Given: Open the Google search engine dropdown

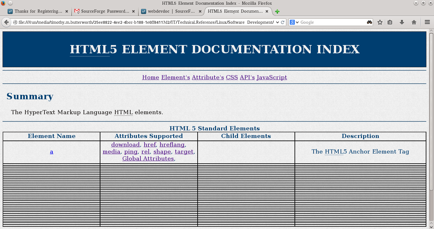Looking at the screenshot, I should pos(295,22).
